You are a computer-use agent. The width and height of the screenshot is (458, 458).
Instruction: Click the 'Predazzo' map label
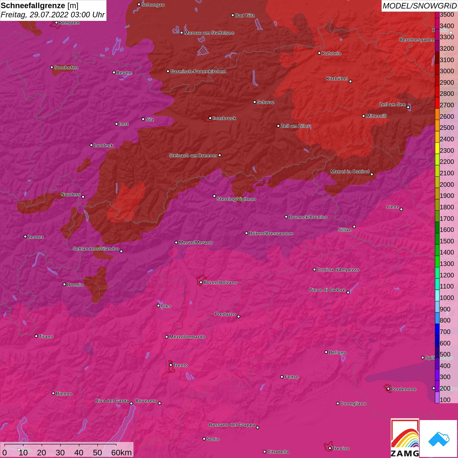[225, 314]
